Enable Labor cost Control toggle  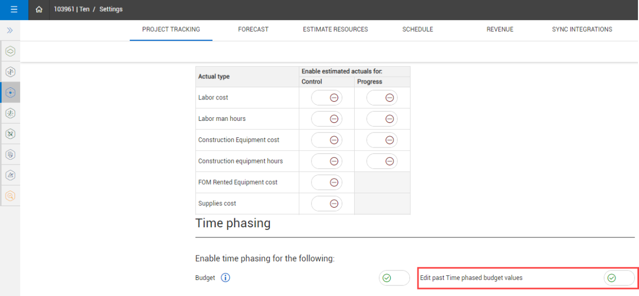tap(326, 97)
